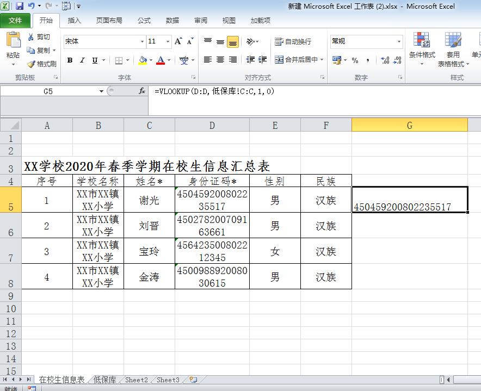Open the 低保库 sheet tab
This screenshot has width=481, height=391.
[104, 380]
